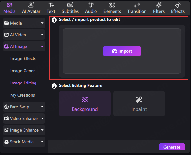Open the Filters sparkle icon
191x155 pixels.
(x=159, y=5)
